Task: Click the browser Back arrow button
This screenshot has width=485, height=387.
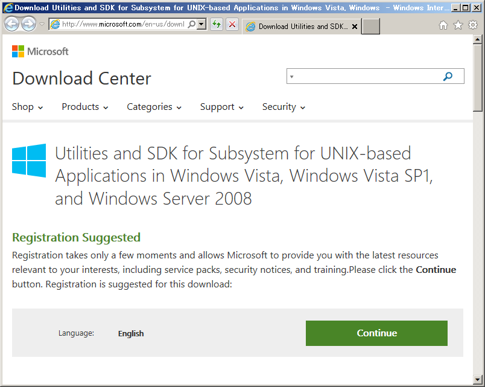Action: [11, 25]
